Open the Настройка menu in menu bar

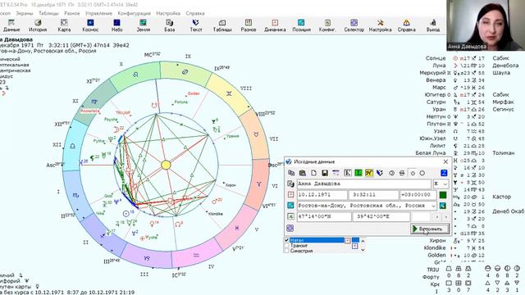168,13
